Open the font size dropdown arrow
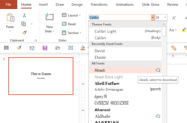Image resolution: width=187 pixels, height=123 pixels. click(165, 18)
